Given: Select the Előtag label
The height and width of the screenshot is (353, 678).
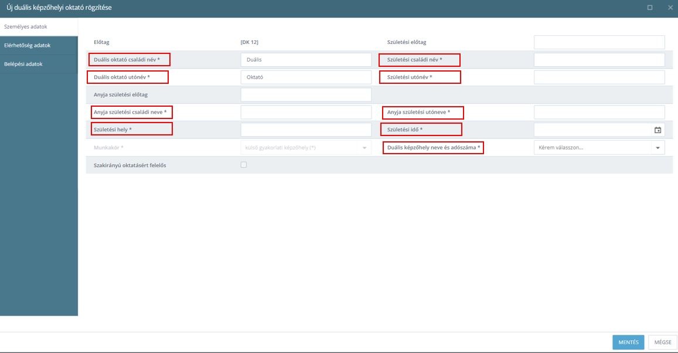Looking at the screenshot, I should [101, 42].
